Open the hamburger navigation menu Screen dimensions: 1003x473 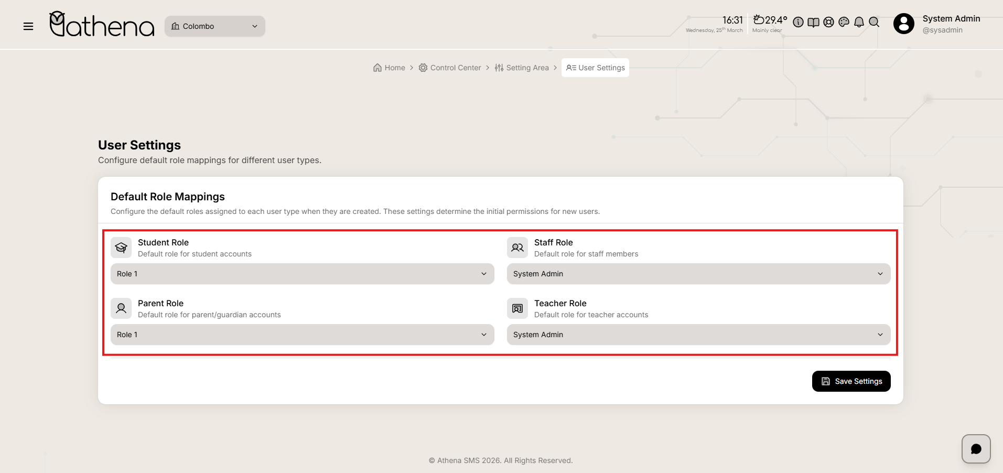pos(28,26)
